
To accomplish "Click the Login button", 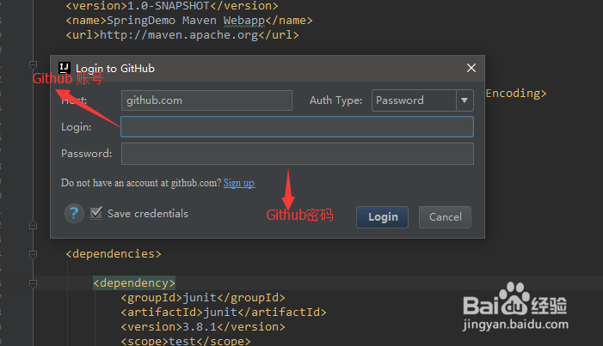I will tap(382, 217).
